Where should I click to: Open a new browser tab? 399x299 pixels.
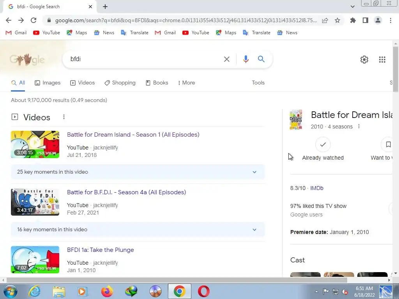pyautogui.click(x=105, y=7)
